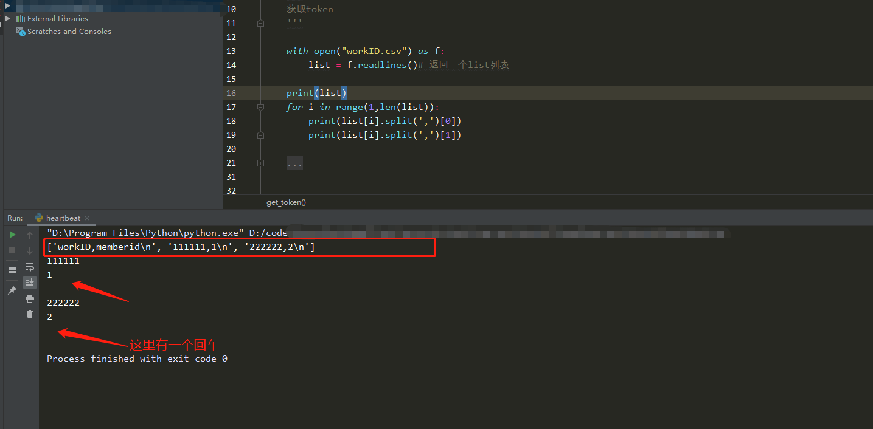Viewport: 873px width, 429px height.
Task: Clear all console output with trash icon
Action: click(x=30, y=314)
